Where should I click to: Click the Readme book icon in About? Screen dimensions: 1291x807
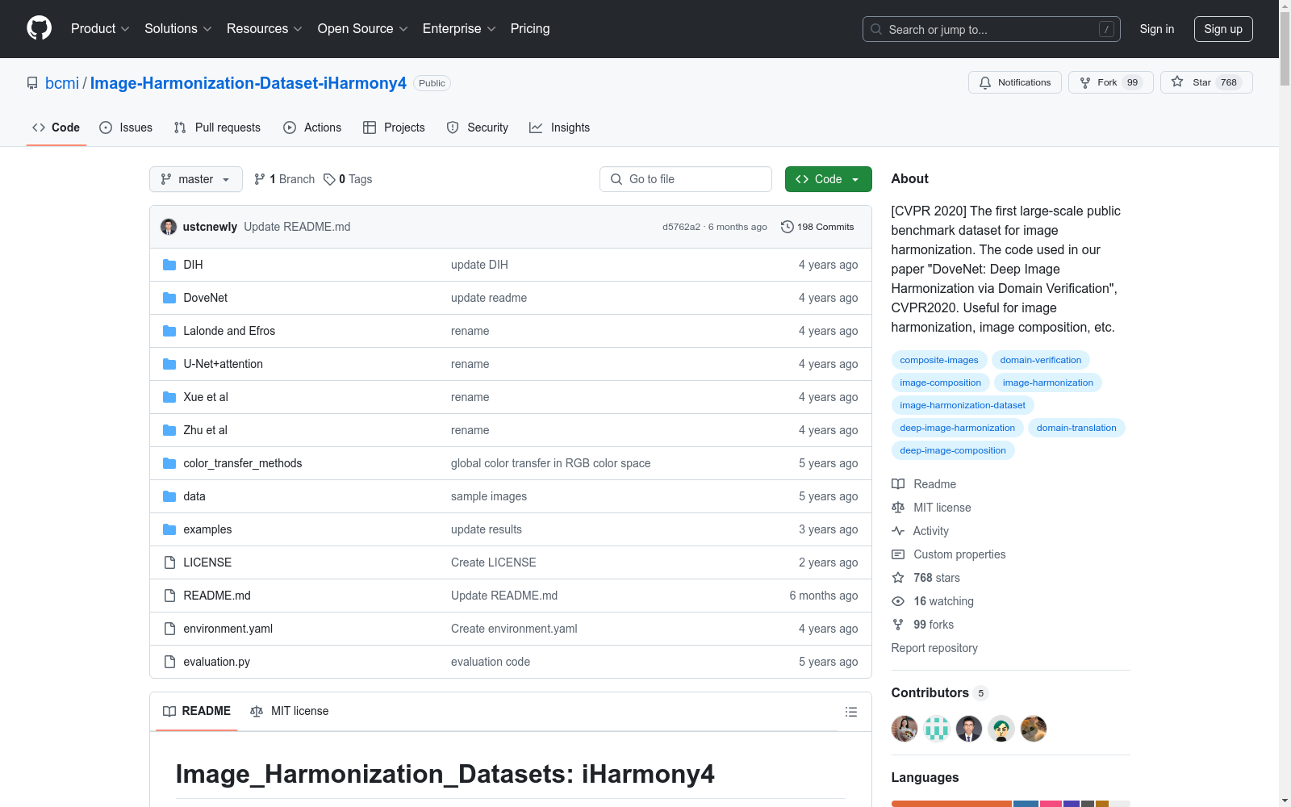coord(898,484)
